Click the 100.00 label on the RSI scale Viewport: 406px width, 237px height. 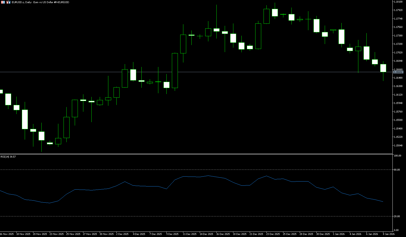pyautogui.click(x=397, y=156)
